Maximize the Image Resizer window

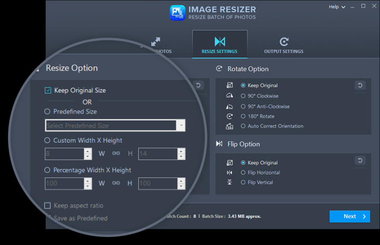(x=363, y=6)
